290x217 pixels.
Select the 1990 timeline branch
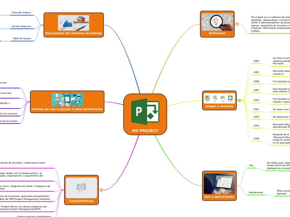point(256,100)
